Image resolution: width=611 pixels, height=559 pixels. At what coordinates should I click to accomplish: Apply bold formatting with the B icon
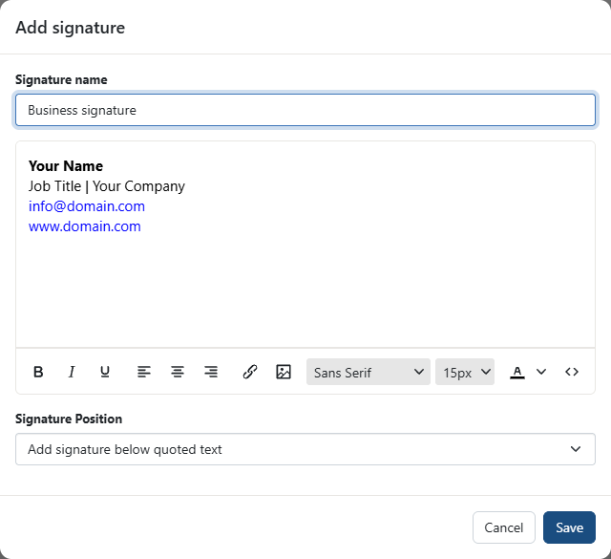pos(38,372)
